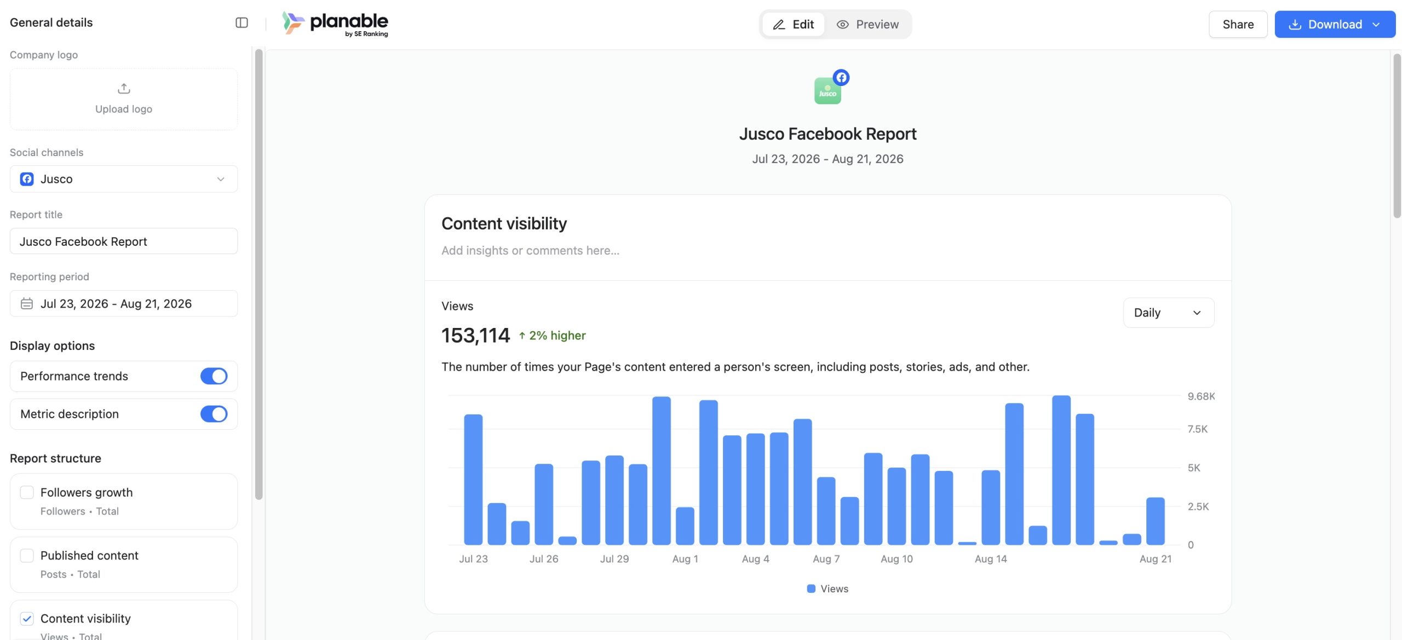Uncheck the Content visibility checkbox
This screenshot has height=640, width=1402.
coord(27,619)
